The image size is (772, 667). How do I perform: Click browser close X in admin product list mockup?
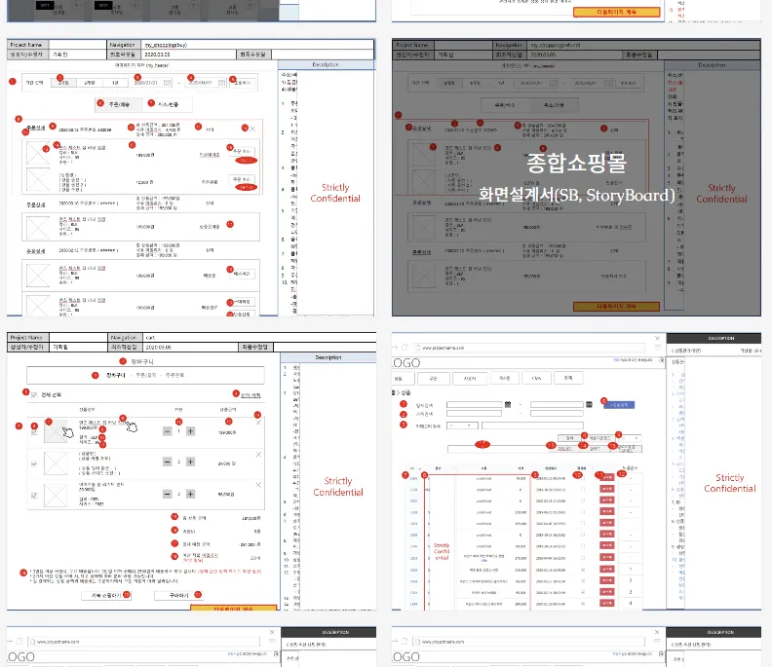point(657,339)
